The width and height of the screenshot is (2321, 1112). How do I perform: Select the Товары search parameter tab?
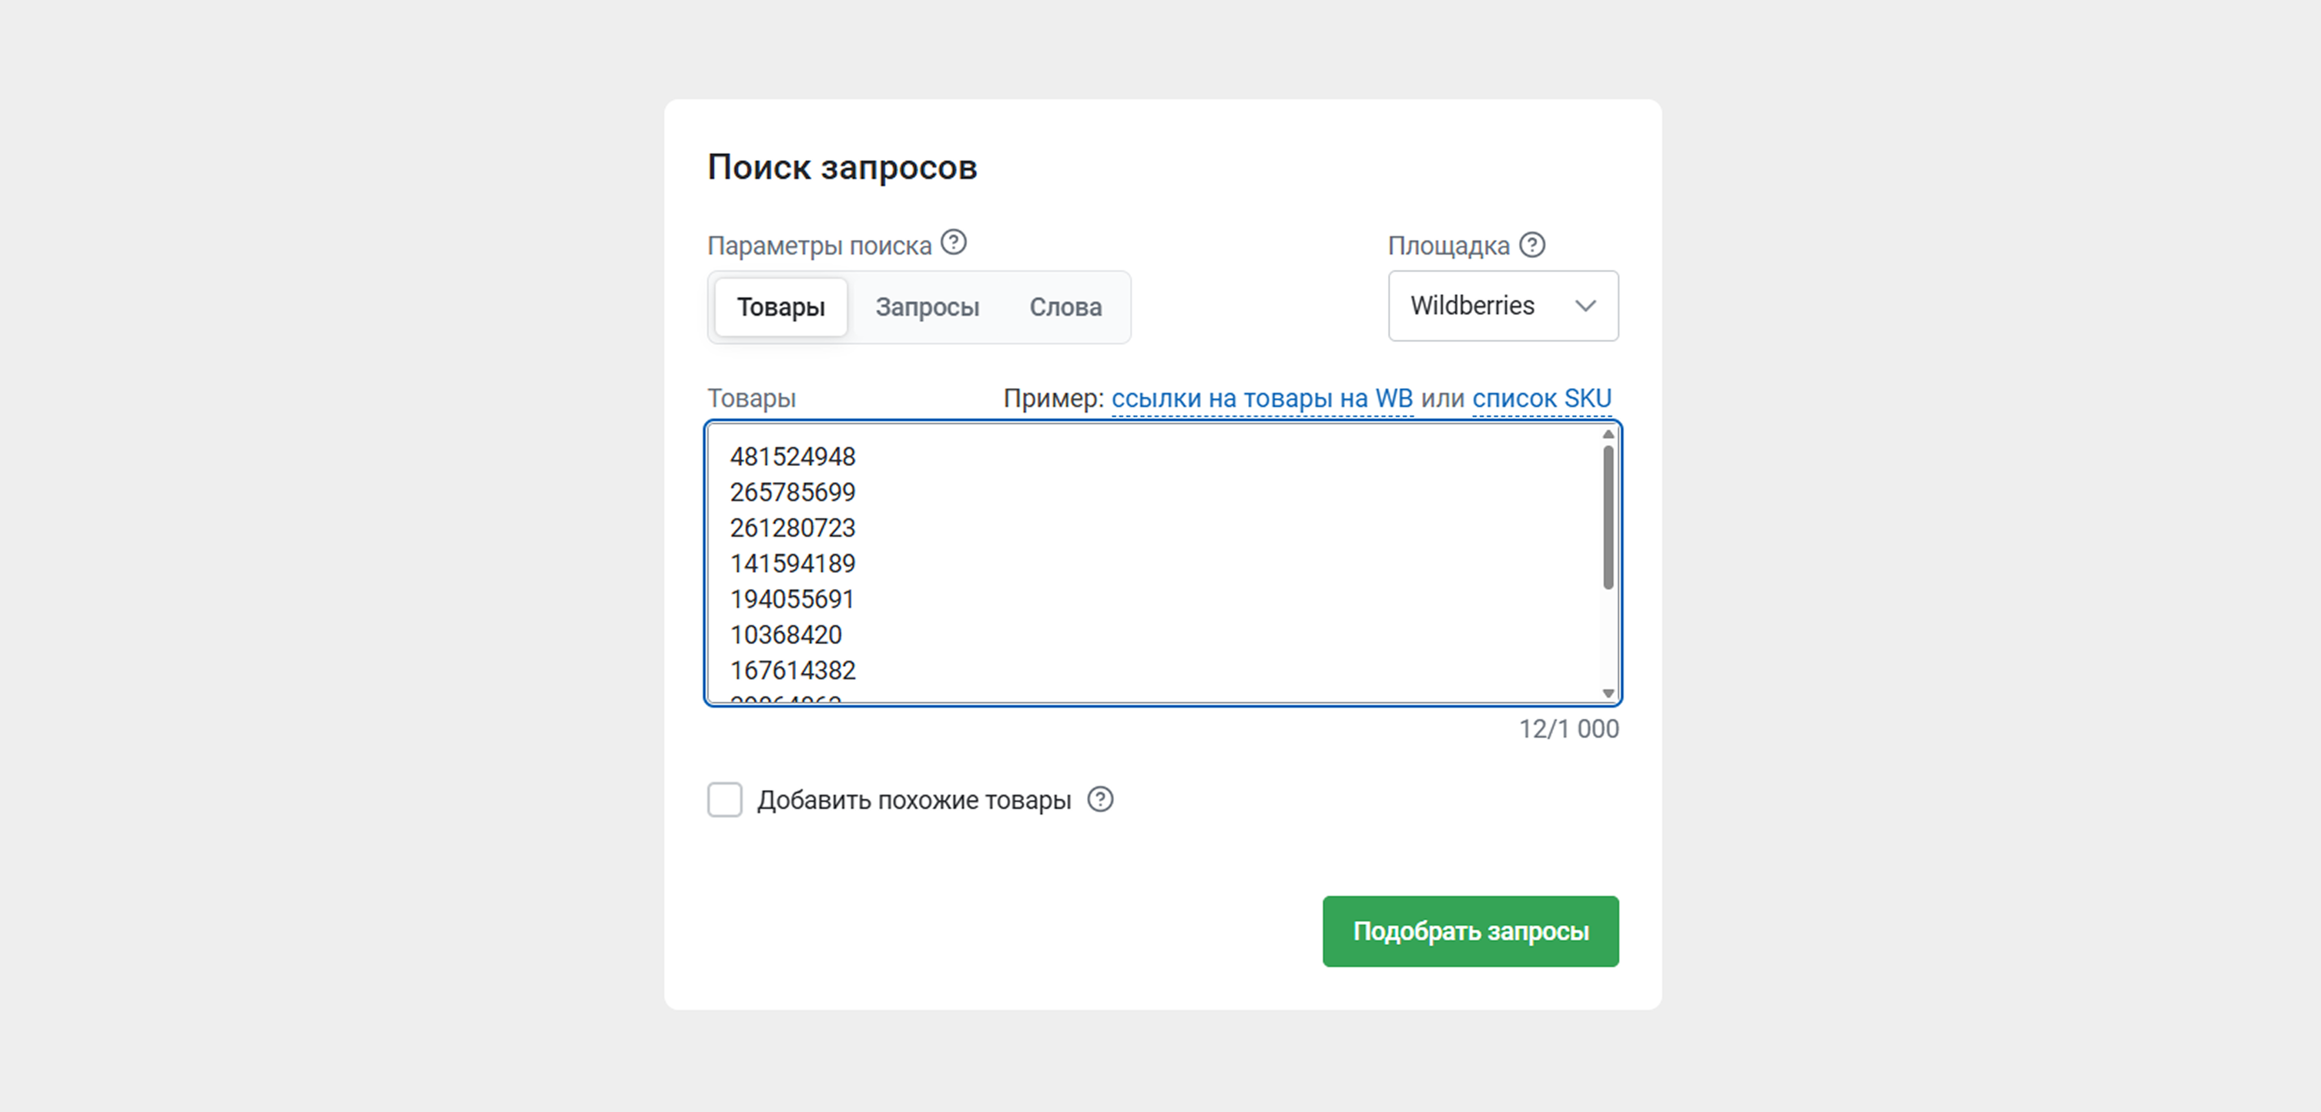[x=781, y=307]
